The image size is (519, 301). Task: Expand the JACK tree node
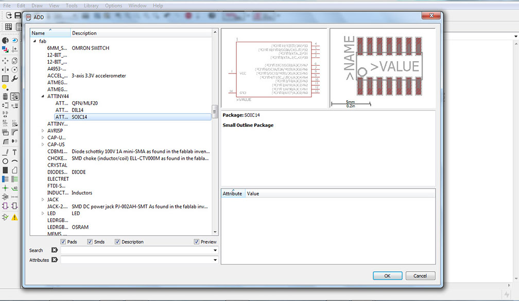[43, 200]
